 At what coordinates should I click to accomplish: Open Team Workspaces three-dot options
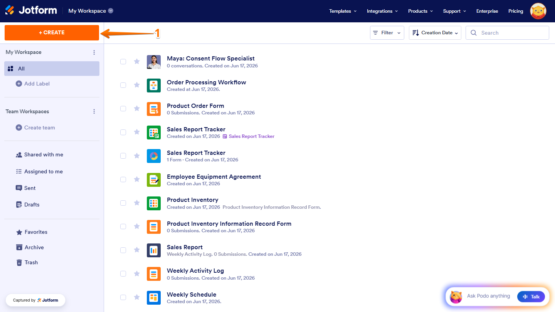pyautogui.click(x=94, y=112)
